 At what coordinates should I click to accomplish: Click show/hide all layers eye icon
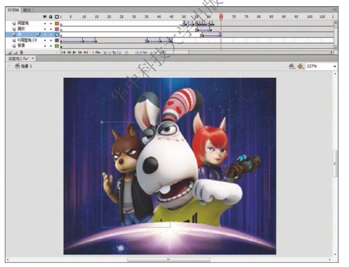pos(44,18)
